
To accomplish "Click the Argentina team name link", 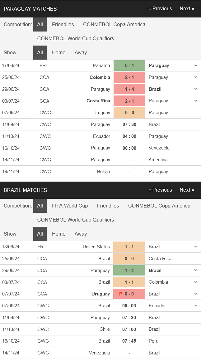I will tap(158, 160).
